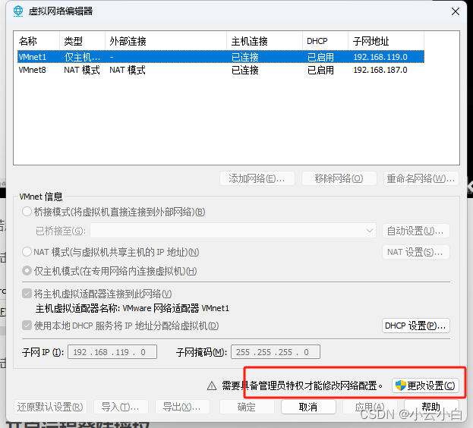The width and height of the screenshot is (473, 428).
Task: Click the 确定 button
Action: pyautogui.click(x=247, y=407)
